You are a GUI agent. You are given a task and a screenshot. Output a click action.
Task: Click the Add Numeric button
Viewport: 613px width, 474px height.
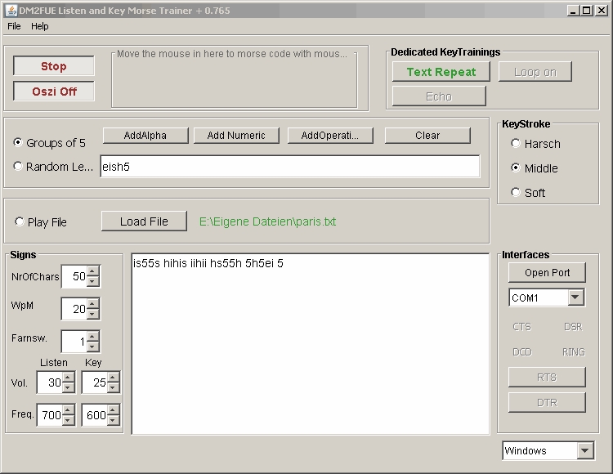[x=236, y=136]
